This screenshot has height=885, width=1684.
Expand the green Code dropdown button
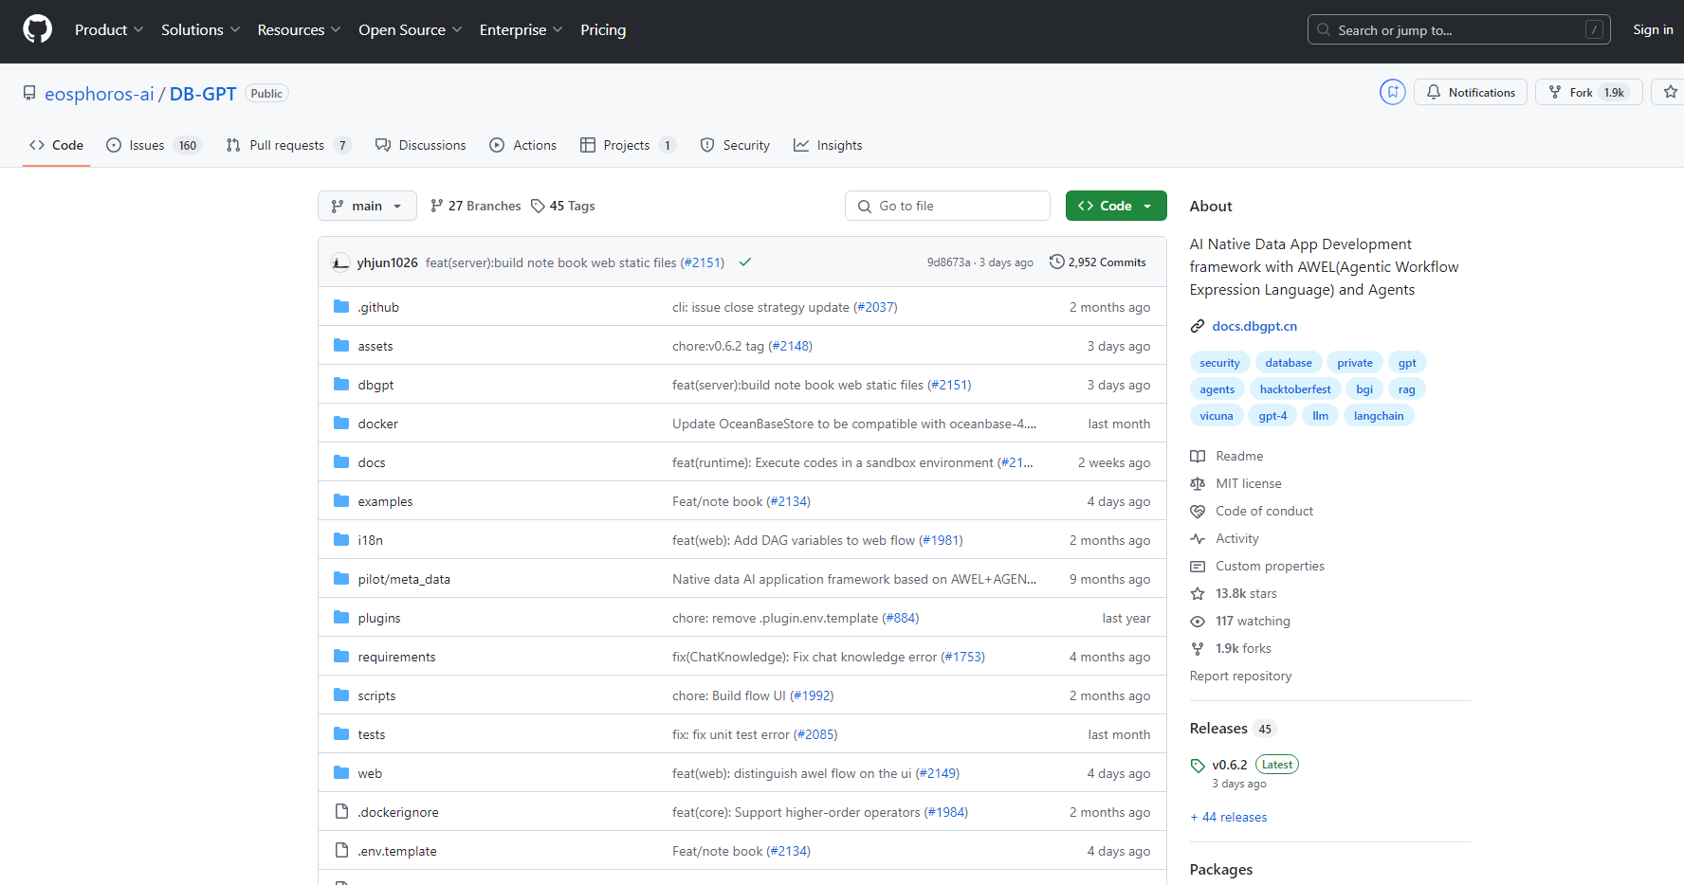(1115, 206)
